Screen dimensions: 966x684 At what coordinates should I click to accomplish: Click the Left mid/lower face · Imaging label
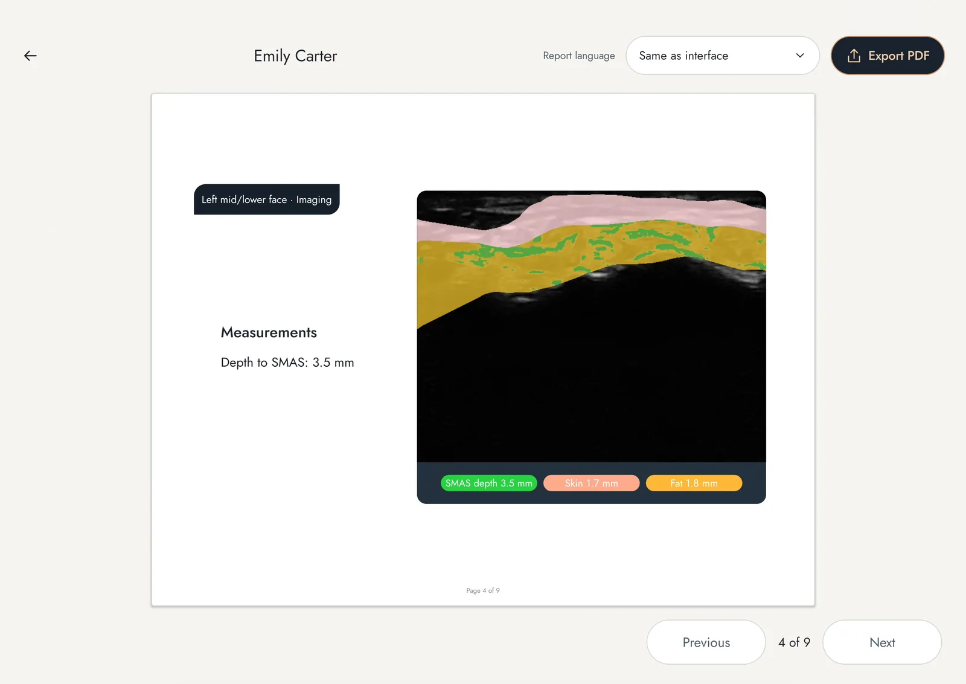click(267, 199)
